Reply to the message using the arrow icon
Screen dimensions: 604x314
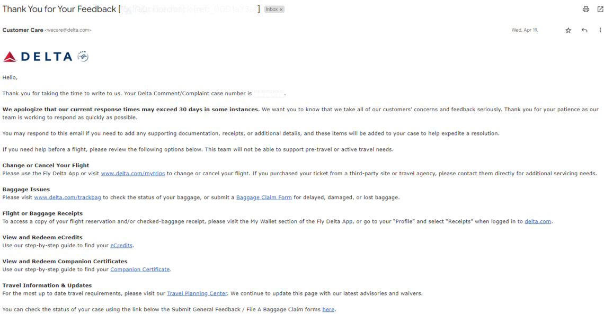pyautogui.click(x=584, y=30)
